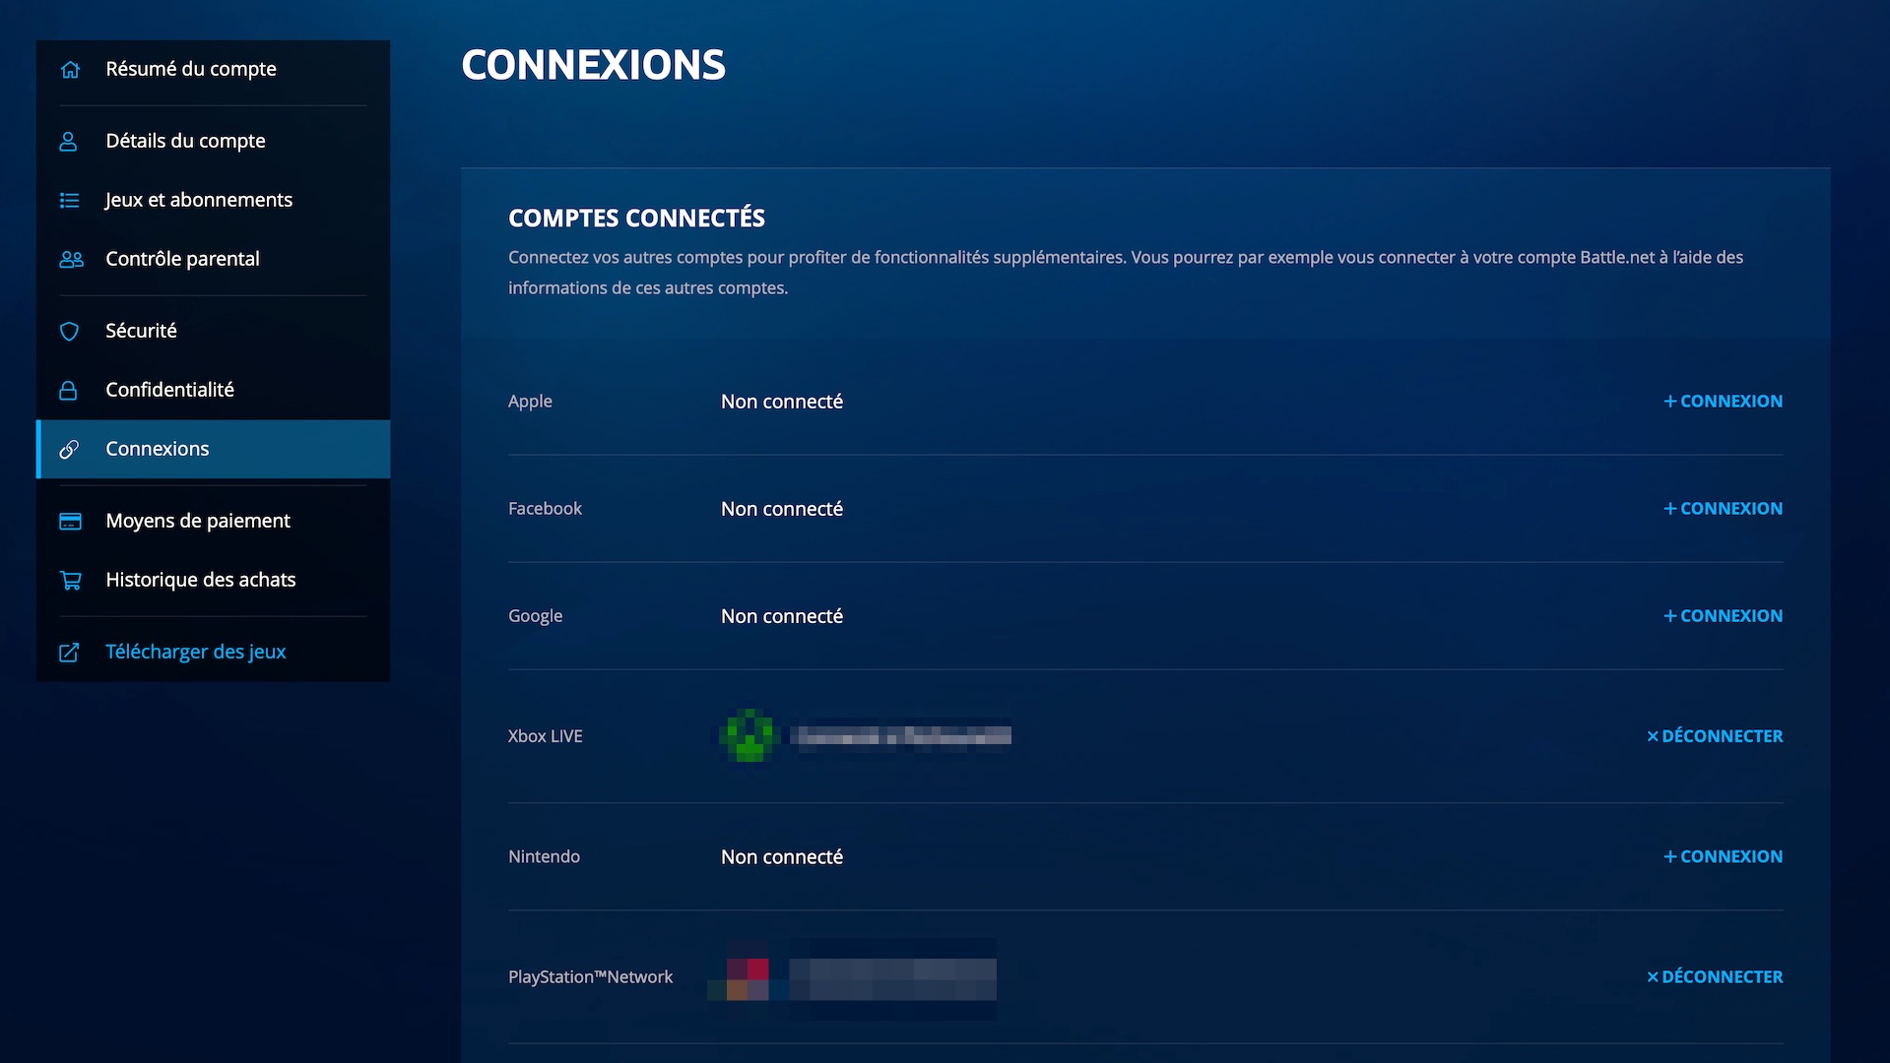Click the shopping cart icon beside Historique des achats

[x=70, y=580]
